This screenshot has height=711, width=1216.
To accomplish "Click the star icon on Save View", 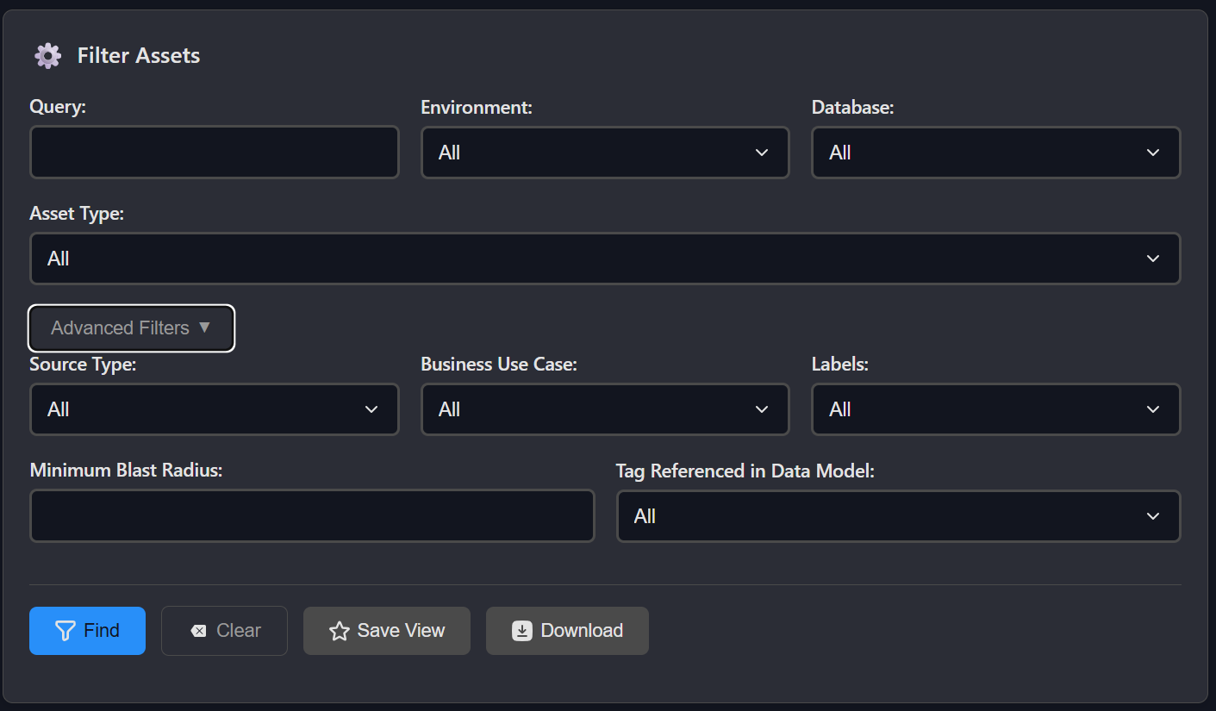I will [x=339, y=630].
